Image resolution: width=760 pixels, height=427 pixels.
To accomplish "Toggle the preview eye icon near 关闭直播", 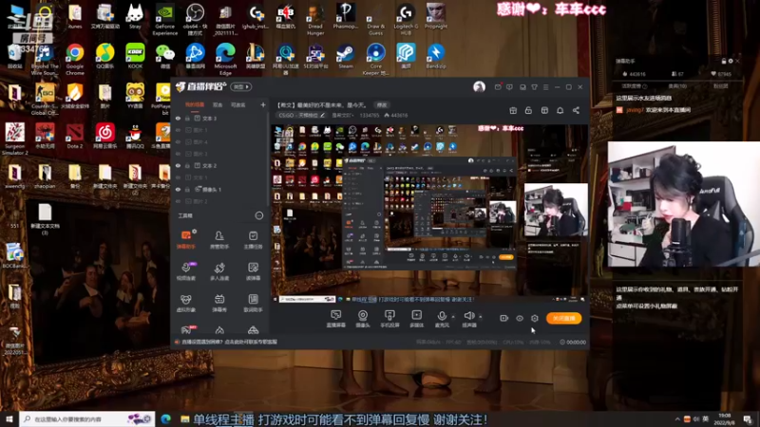I will [519, 318].
